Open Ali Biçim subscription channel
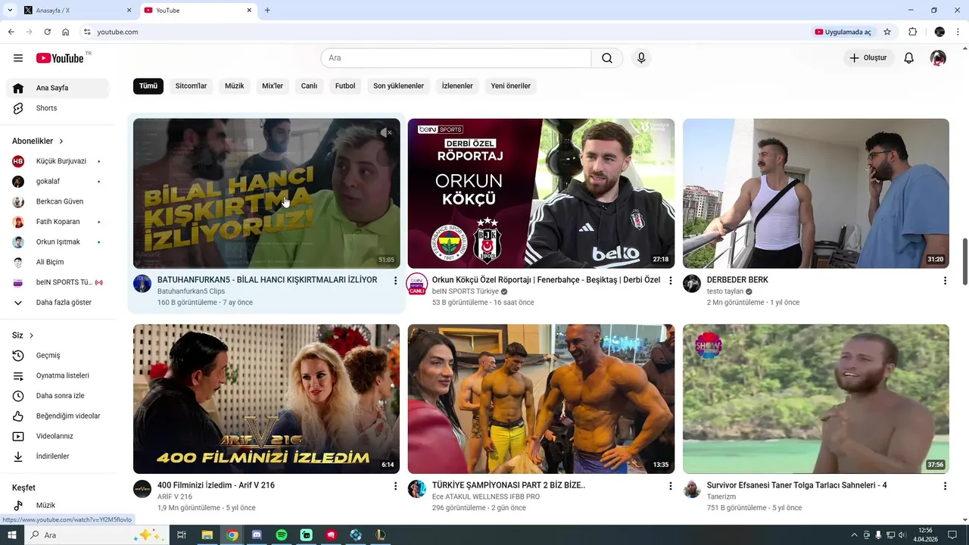This screenshot has width=969, height=545. [x=58, y=262]
